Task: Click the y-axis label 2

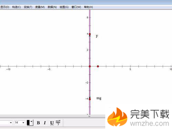Action: [87, 50]
